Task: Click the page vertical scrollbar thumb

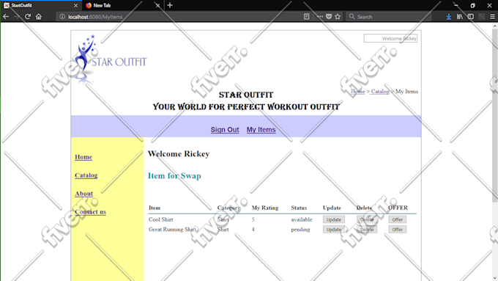Action: [x=495, y=114]
